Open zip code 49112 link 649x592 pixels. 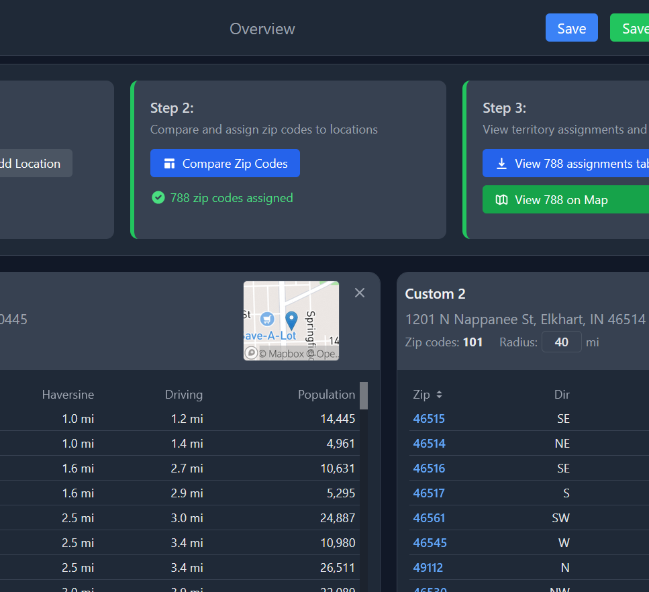click(428, 568)
